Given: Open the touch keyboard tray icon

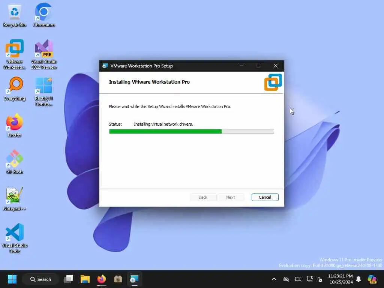Looking at the screenshot, I should coord(298,279).
